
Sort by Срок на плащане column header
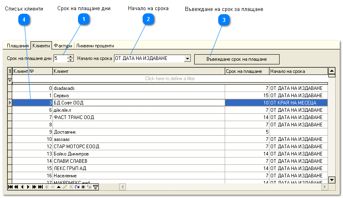[x=247, y=71]
